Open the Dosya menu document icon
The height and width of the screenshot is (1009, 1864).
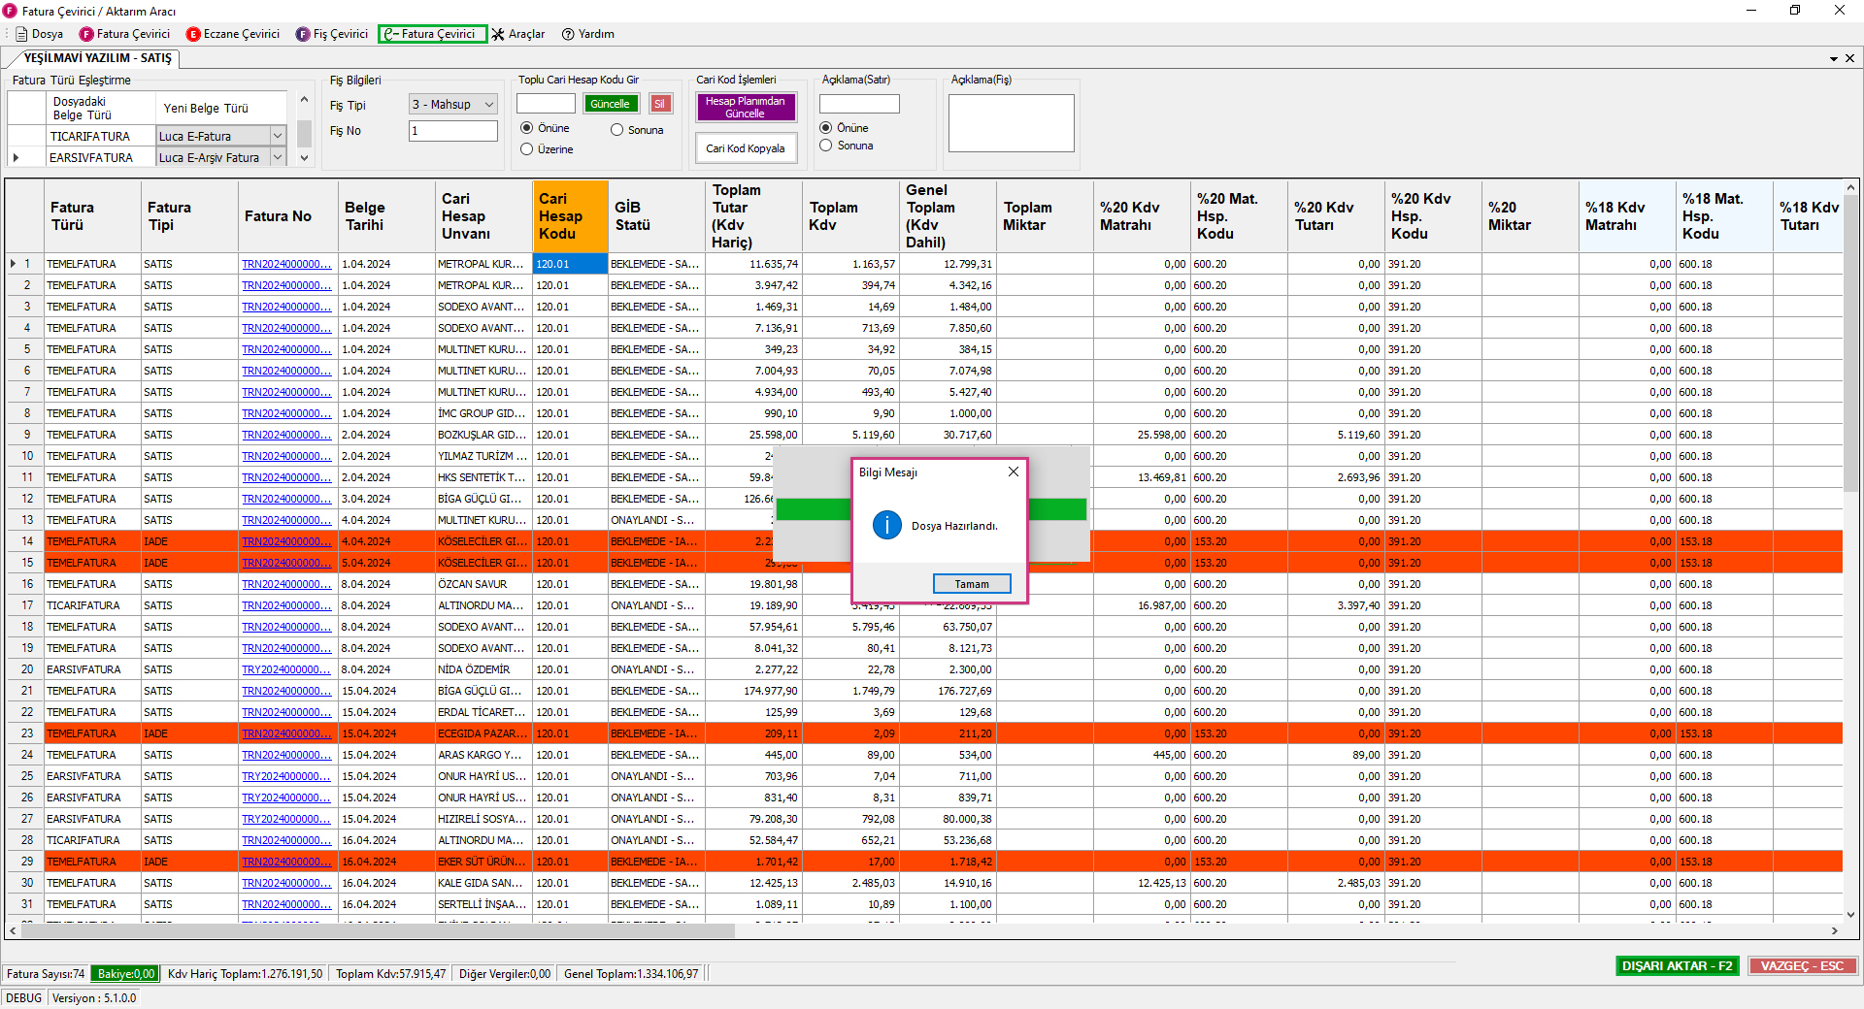[21, 34]
